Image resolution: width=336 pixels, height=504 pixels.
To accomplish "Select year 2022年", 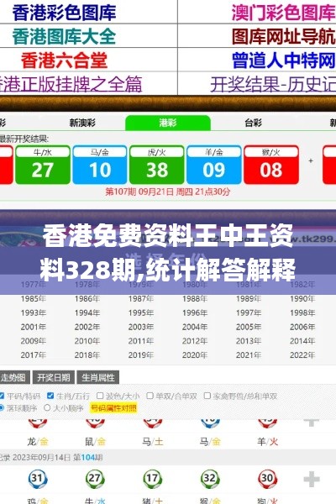I will 302,355.
